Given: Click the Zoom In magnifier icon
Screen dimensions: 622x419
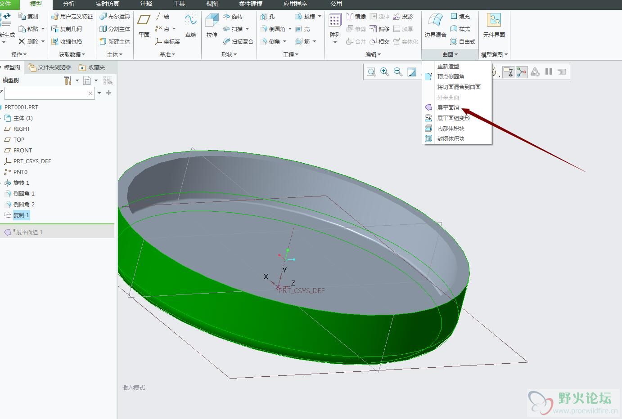Looking at the screenshot, I should pyautogui.click(x=384, y=72).
